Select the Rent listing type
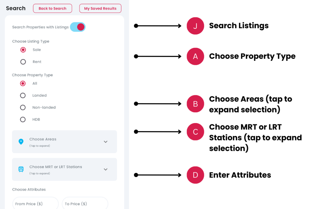Image resolution: width=314 pixels, height=209 pixels. (x=23, y=62)
